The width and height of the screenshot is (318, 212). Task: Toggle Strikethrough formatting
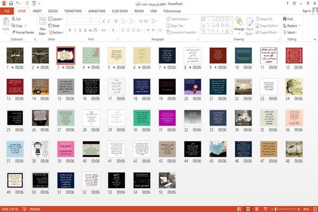point(91,30)
